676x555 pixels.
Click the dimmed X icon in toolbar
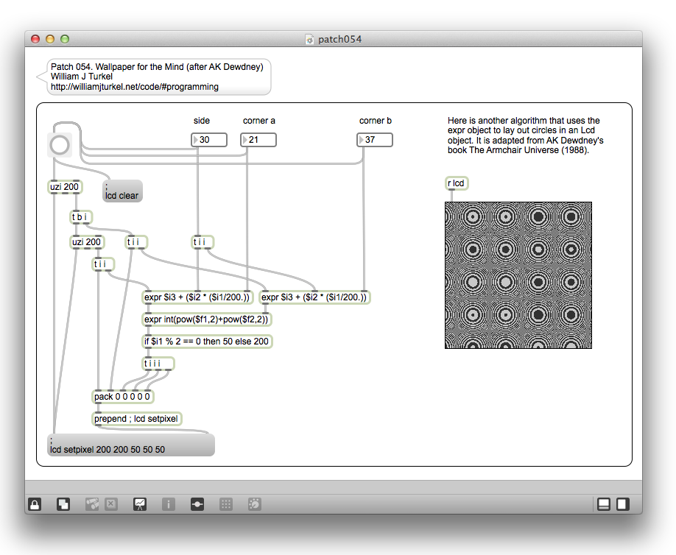pos(111,504)
